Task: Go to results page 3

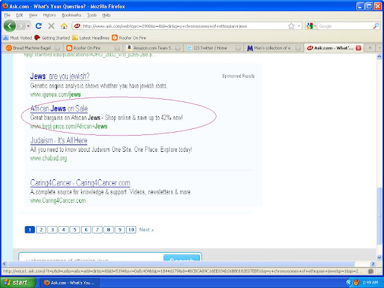Action: click(52, 230)
